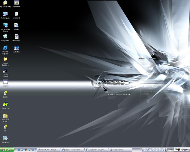Launch the KaZaA Lite shortcut
This screenshot has height=152, width=190.
point(5,104)
